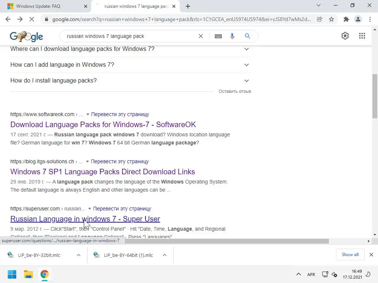Open File Explorer from the taskbar
Viewport: 378px width, 283px height.
(x=28, y=274)
